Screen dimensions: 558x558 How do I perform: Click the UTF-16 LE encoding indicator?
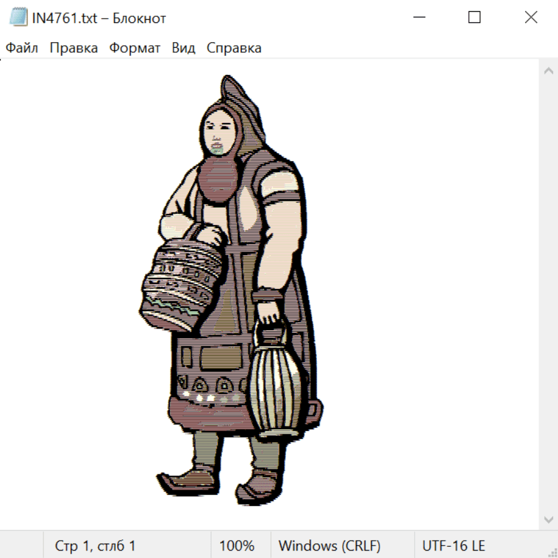point(453,546)
